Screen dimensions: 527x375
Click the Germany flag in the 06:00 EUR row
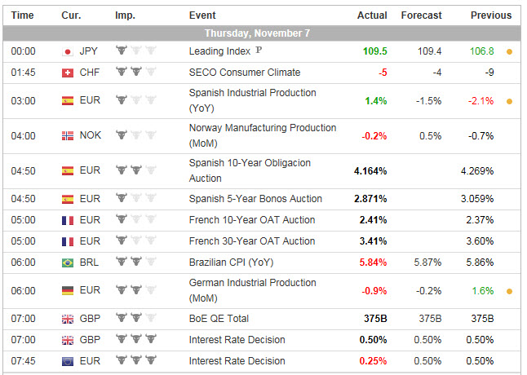point(68,290)
